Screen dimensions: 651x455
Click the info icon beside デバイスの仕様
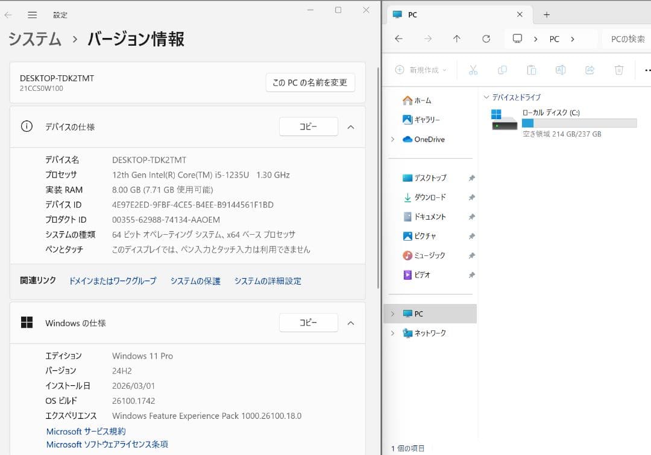point(27,126)
